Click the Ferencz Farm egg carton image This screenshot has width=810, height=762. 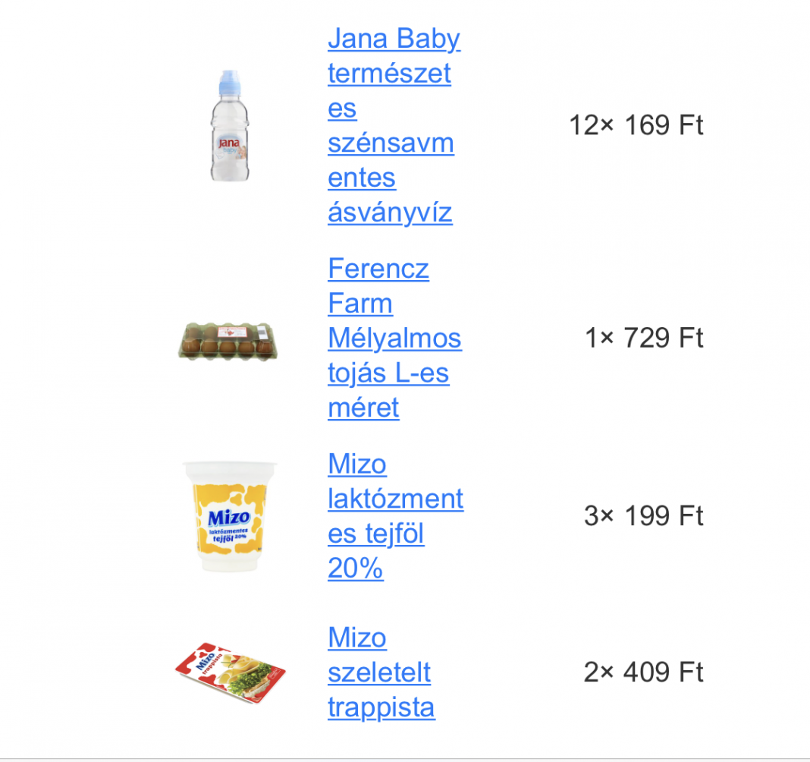228,341
